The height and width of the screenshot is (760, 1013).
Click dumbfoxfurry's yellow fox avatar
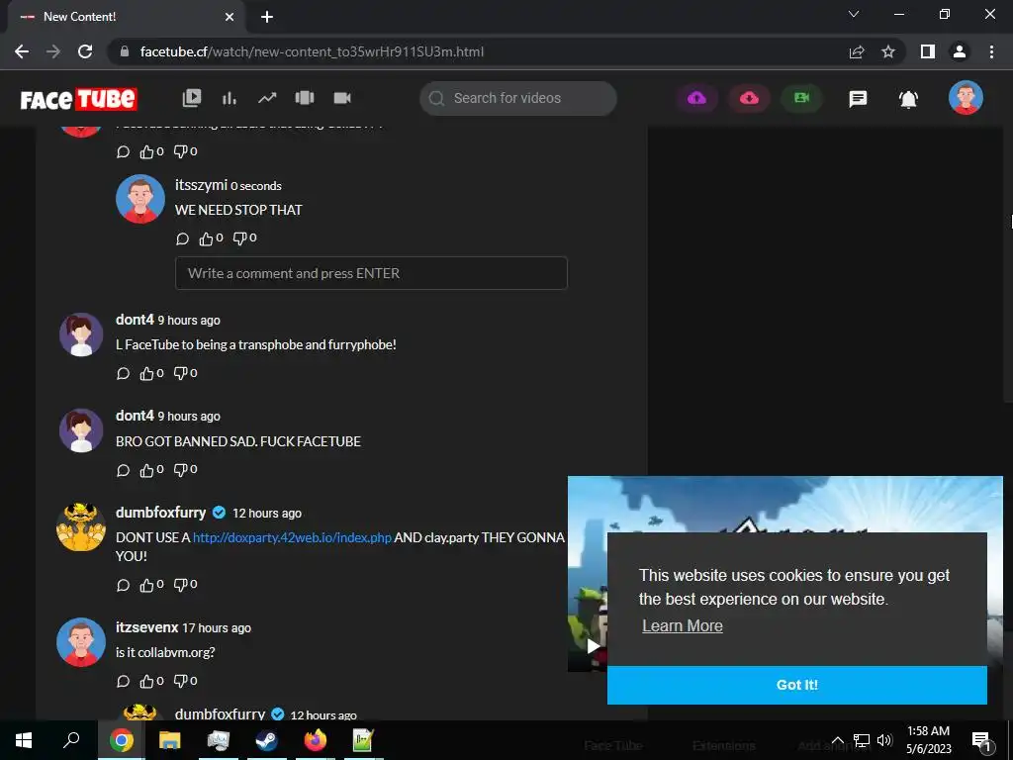tap(81, 526)
